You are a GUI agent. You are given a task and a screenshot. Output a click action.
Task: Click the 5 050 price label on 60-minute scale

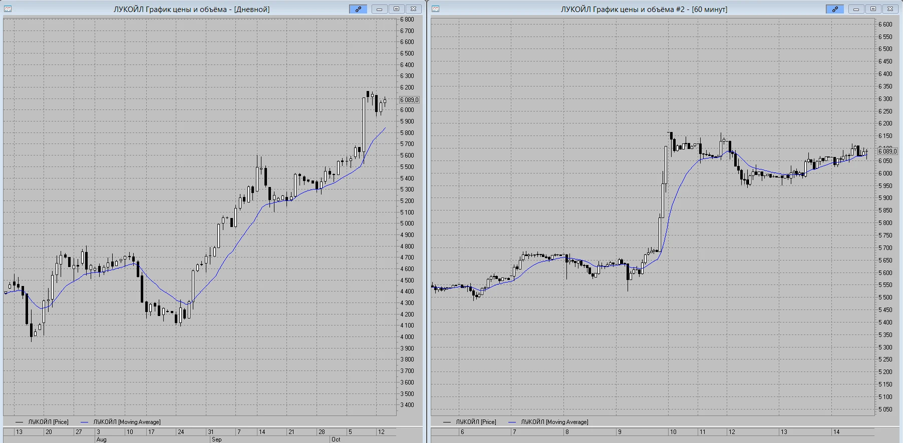tap(885, 409)
